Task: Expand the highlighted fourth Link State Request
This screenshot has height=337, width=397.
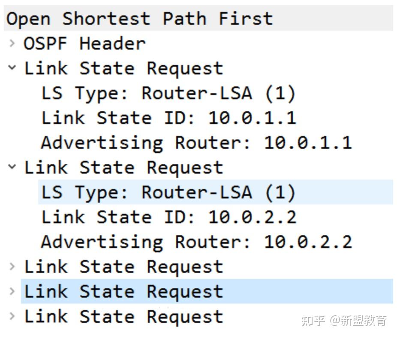Action: [x=12, y=291]
